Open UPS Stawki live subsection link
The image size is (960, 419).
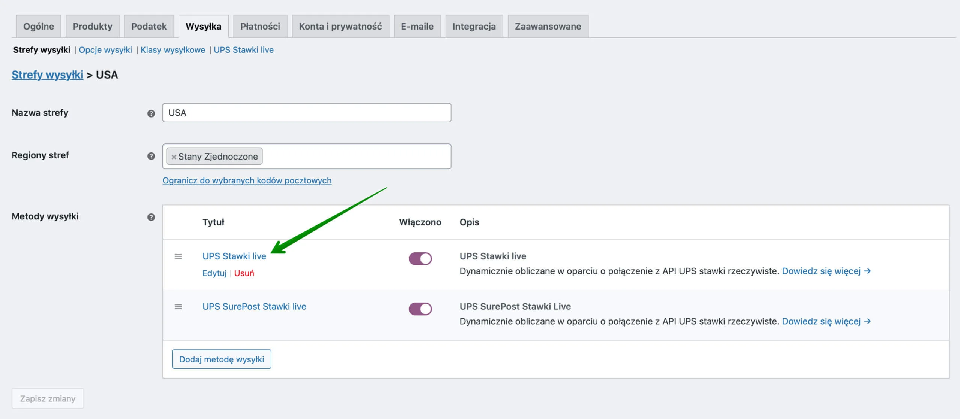coord(244,50)
